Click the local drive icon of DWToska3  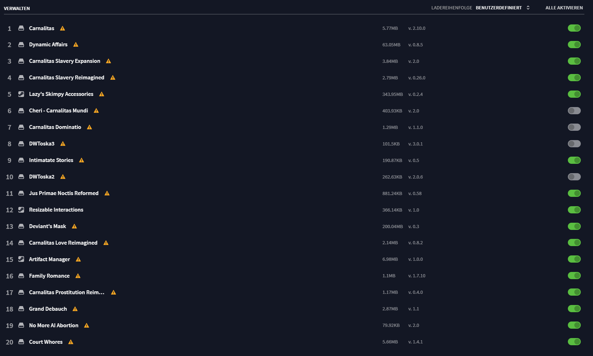[21, 144]
